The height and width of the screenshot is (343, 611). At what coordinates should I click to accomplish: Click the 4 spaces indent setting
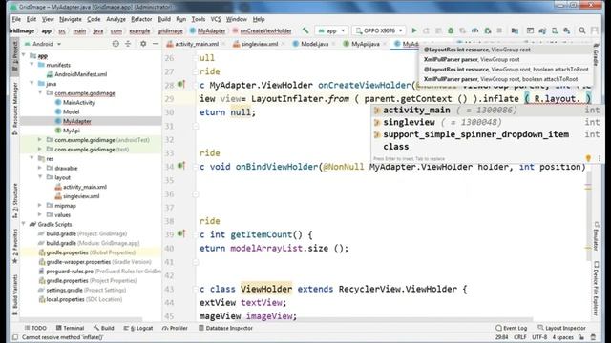point(562,337)
